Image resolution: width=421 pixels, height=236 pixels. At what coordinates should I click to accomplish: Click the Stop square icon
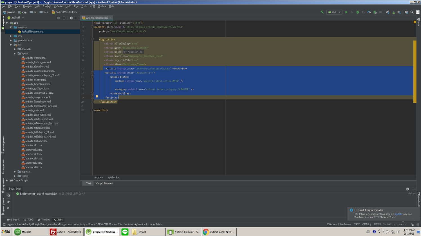pyautogui.click(x=380, y=12)
